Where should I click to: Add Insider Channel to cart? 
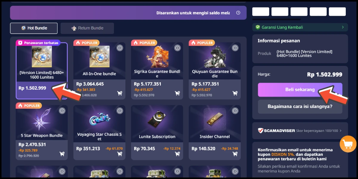point(235,154)
